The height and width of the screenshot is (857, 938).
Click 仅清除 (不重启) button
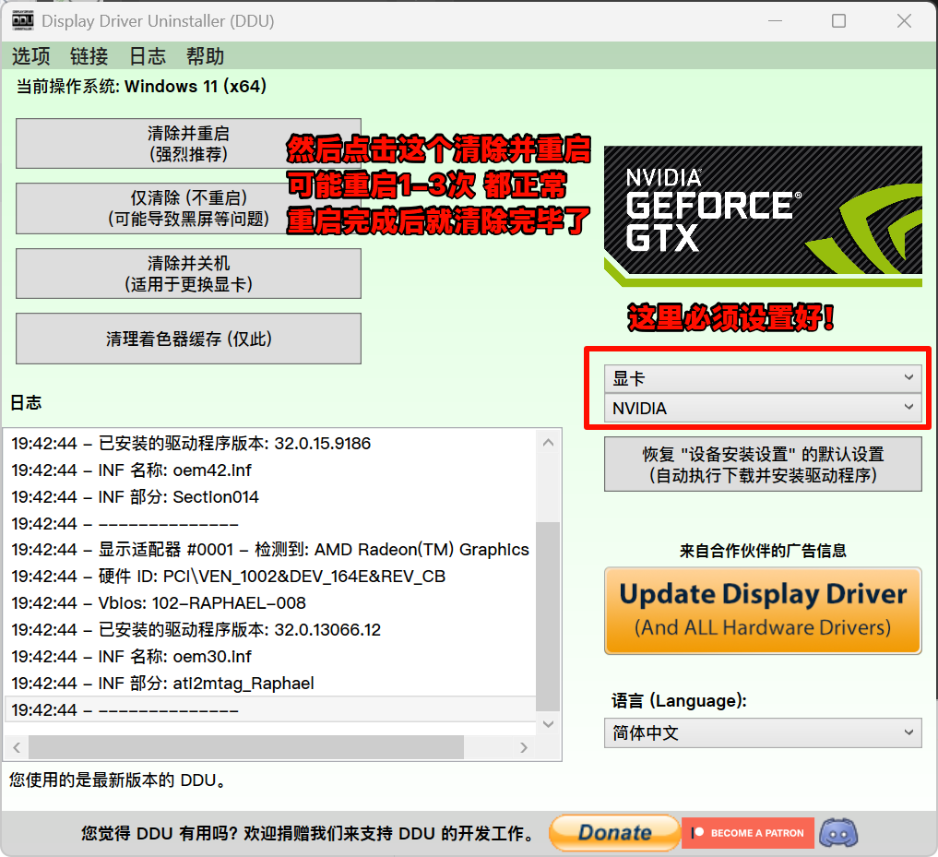pyautogui.click(x=188, y=208)
